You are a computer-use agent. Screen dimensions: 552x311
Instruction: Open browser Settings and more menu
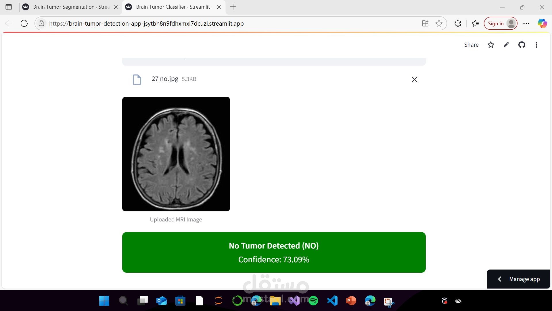coord(526,23)
